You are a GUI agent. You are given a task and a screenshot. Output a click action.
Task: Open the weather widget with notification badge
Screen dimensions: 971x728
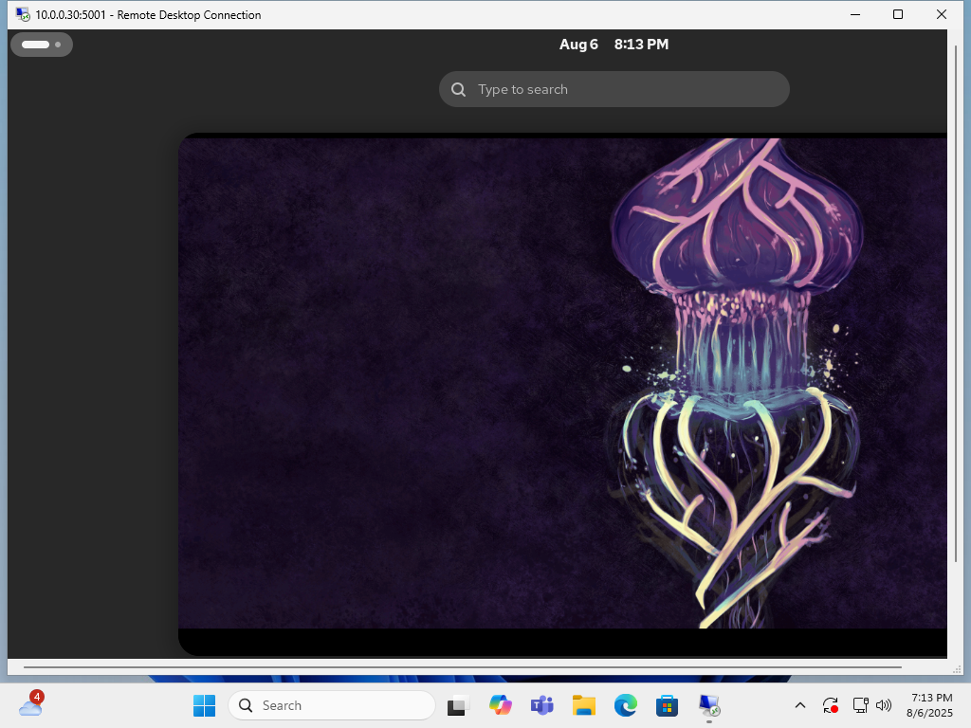click(31, 705)
